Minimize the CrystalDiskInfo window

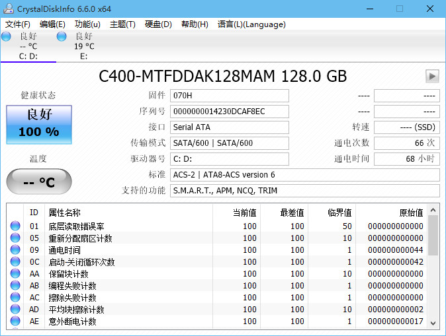370,9
